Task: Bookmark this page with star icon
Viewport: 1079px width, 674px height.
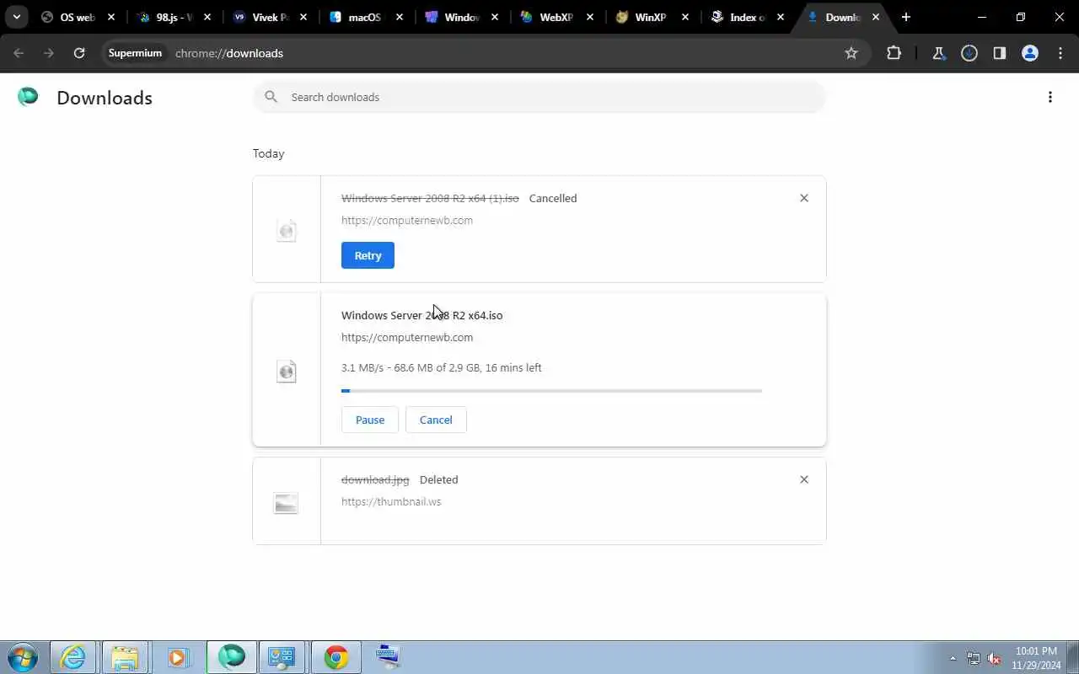Action: pos(851,53)
